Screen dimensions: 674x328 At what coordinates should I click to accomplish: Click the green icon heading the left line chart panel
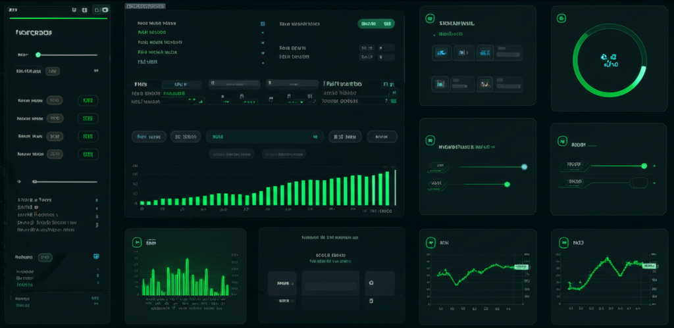pyautogui.click(x=430, y=243)
